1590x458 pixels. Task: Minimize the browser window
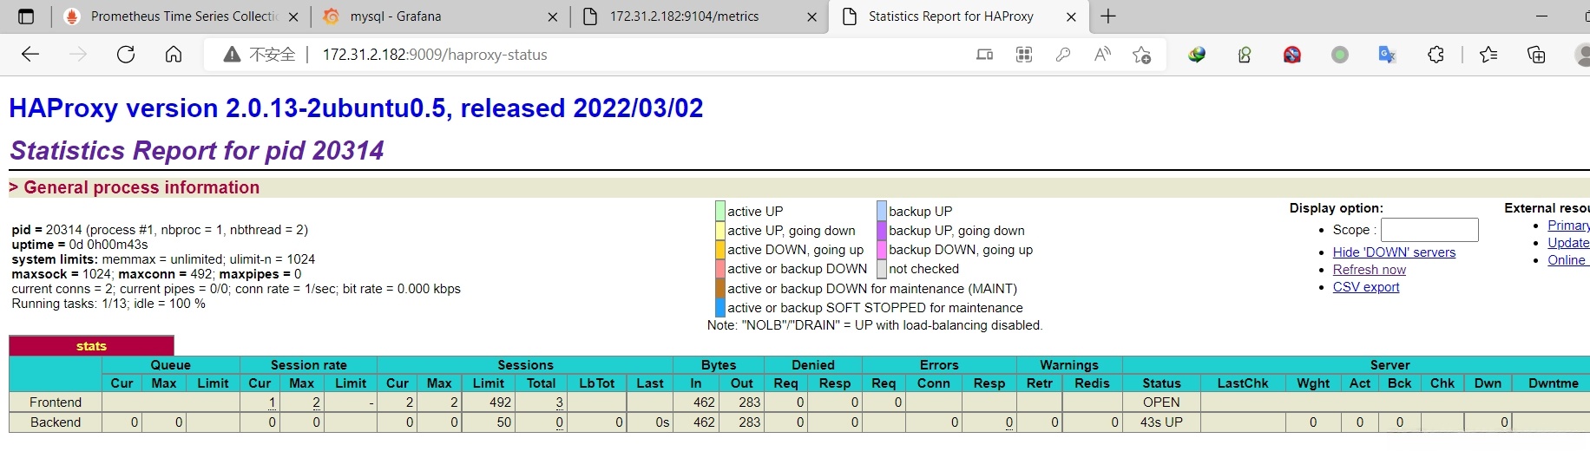click(1541, 16)
